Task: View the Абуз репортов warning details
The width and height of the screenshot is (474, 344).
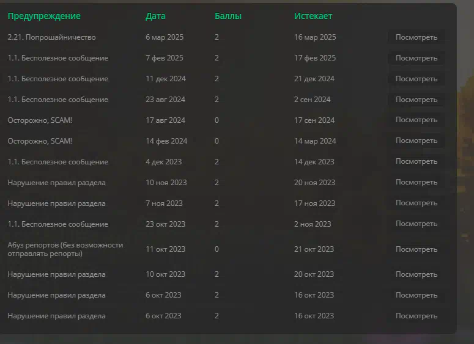Action: click(x=417, y=249)
